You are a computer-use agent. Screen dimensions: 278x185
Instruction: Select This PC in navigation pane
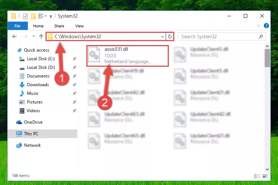click(42, 134)
